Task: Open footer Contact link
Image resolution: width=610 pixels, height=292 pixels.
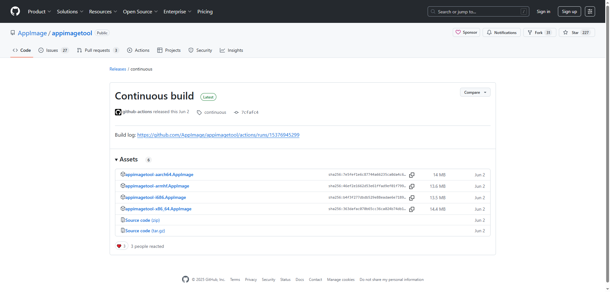Action: coord(315,280)
